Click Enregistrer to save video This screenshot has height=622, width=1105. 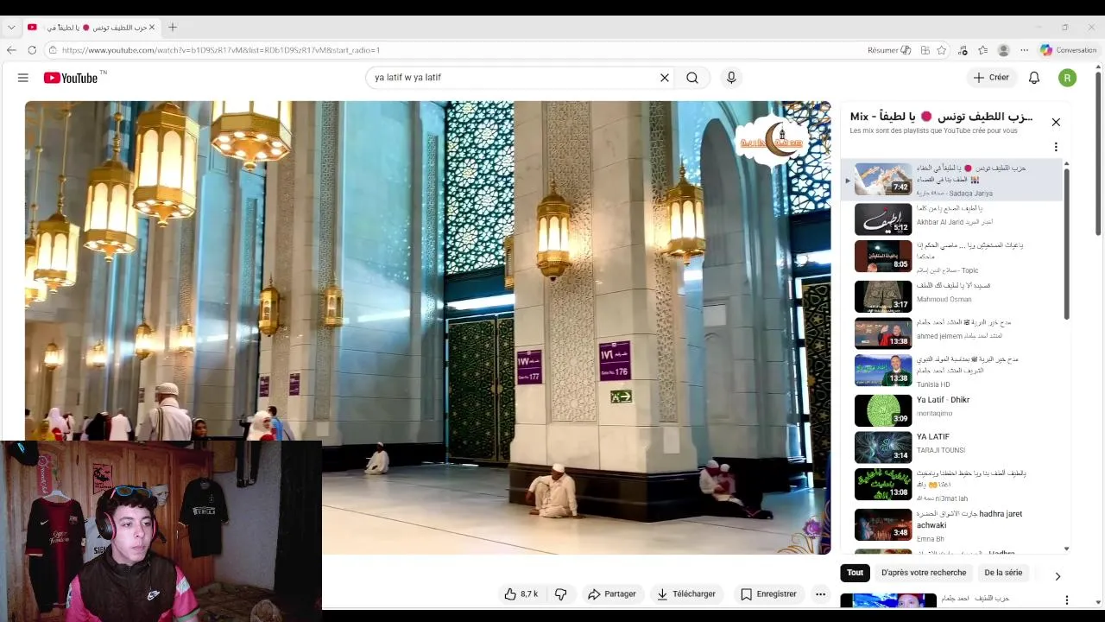click(x=768, y=594)
